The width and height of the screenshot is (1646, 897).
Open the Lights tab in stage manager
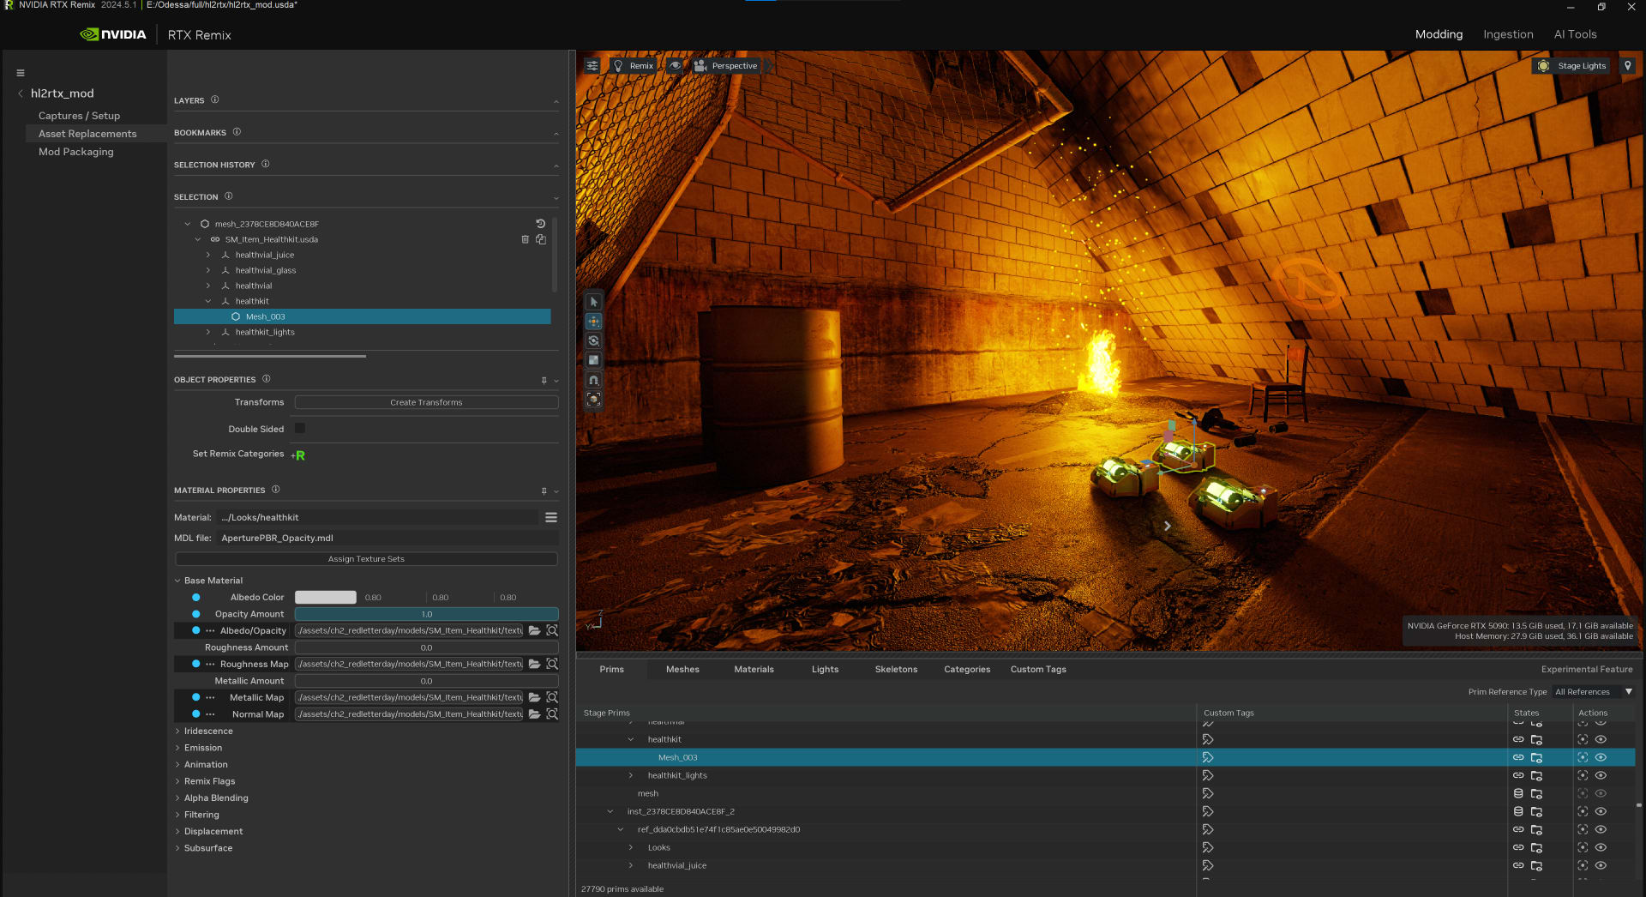click(x=825, y=670)
